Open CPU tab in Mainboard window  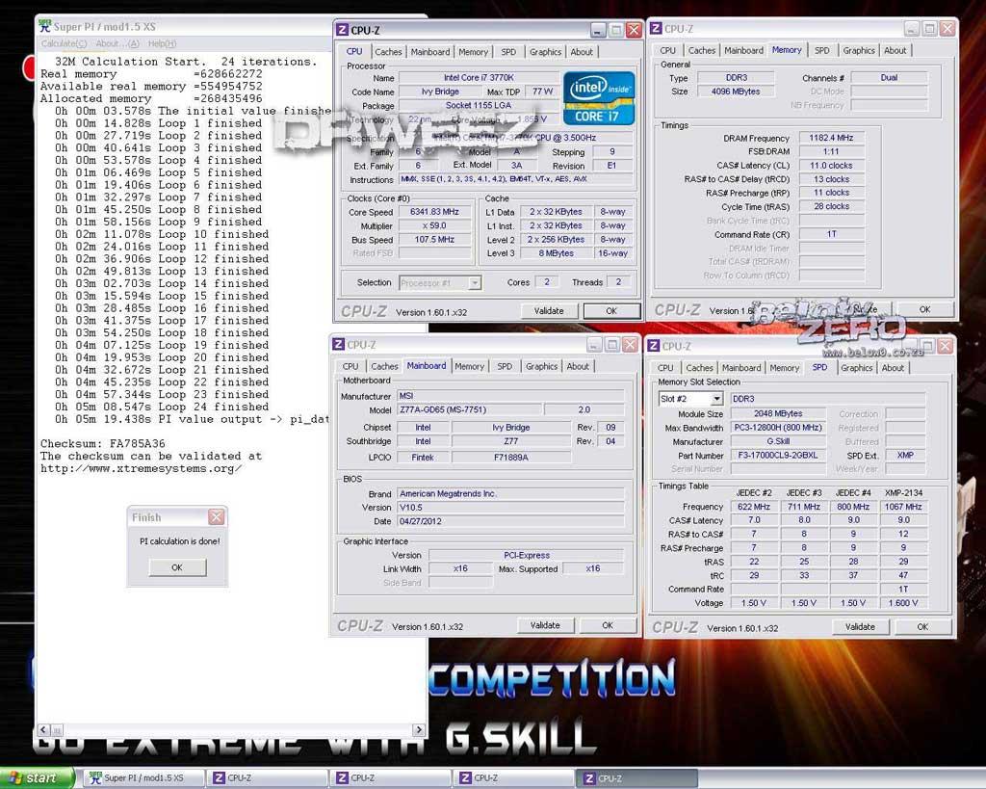(x=350, y=366)
